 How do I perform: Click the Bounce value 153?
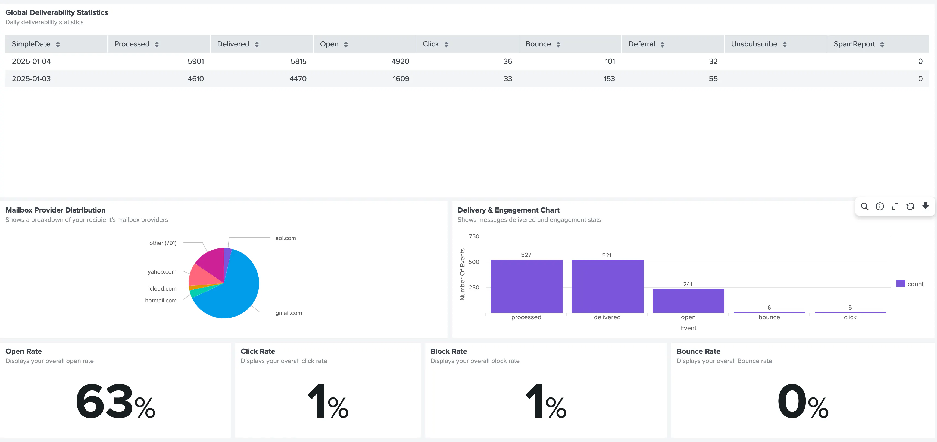(x=609, y=79)
